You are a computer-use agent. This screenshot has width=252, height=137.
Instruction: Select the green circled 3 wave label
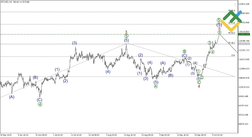coord(209,43)
